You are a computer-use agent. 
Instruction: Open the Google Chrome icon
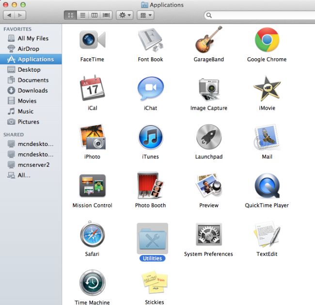[x=267, y=40]
